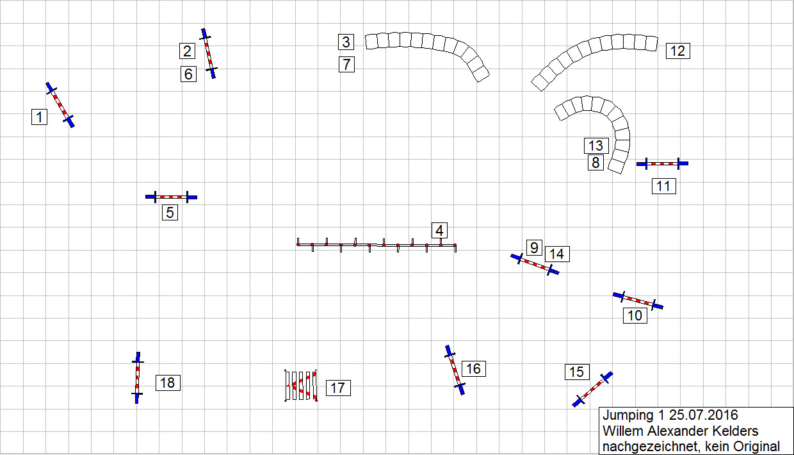794x455 pixels.
Task: Click the number label 6
Action: coord(188,74)
